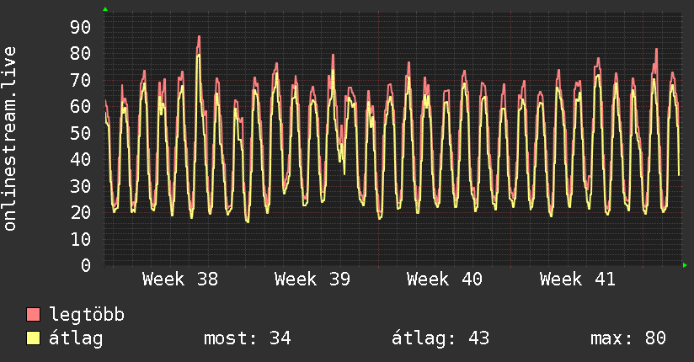Click the most: 34 statistic
694x362 pixels.
tap(248, 338)
